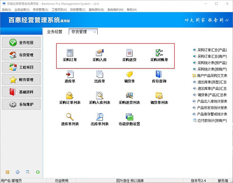Open the 系统维护(M) menu
Viewport: 233px width, 183px height.
click(x=115, y=10)
